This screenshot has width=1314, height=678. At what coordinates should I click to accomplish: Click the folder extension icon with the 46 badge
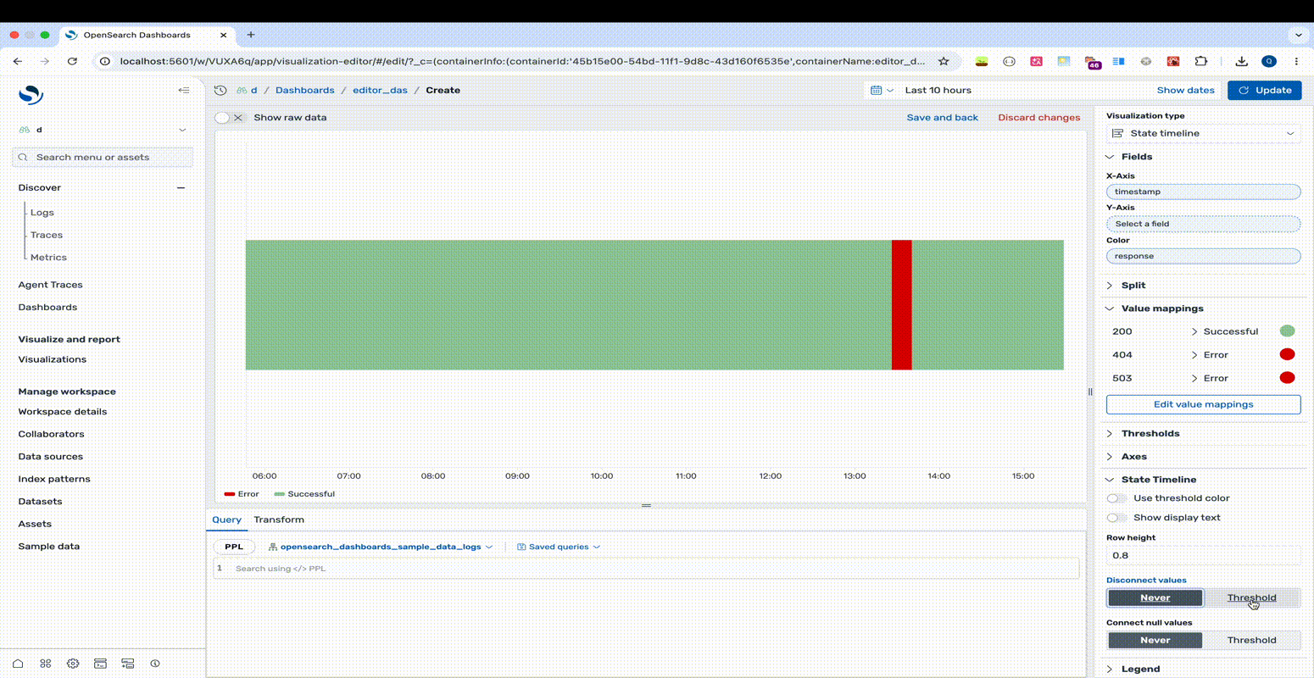coord(1092,62)
